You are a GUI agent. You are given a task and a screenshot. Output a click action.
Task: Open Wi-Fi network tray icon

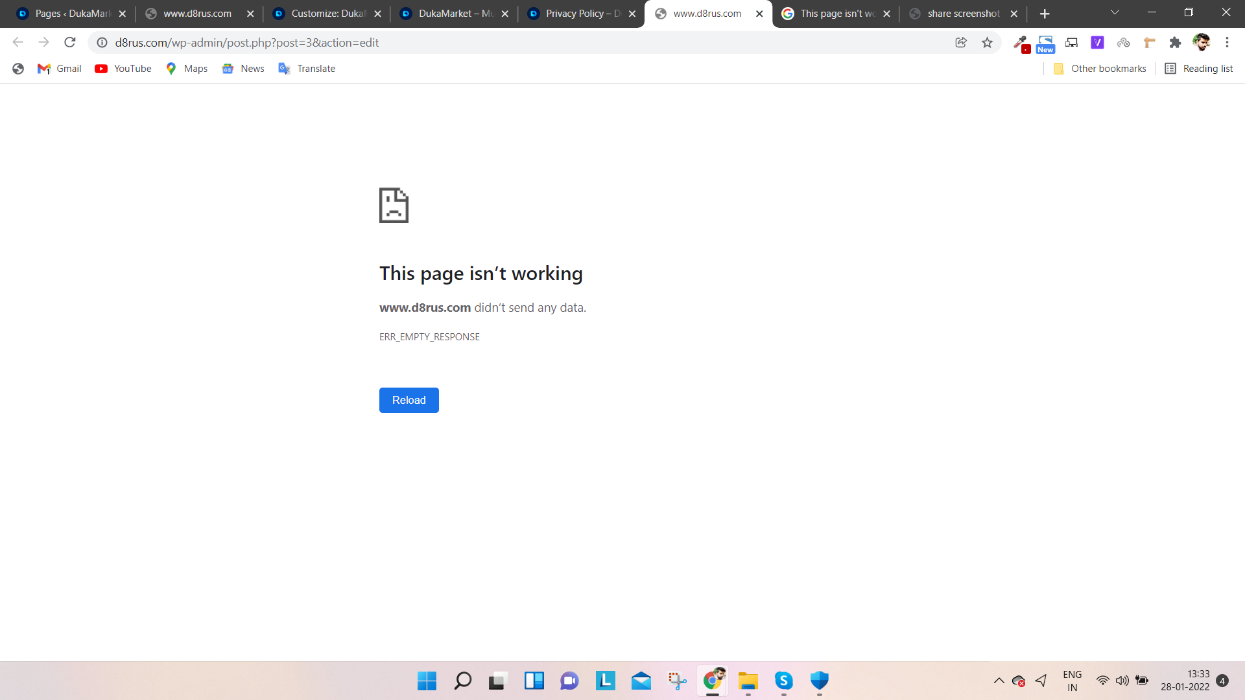(1102, 681)
